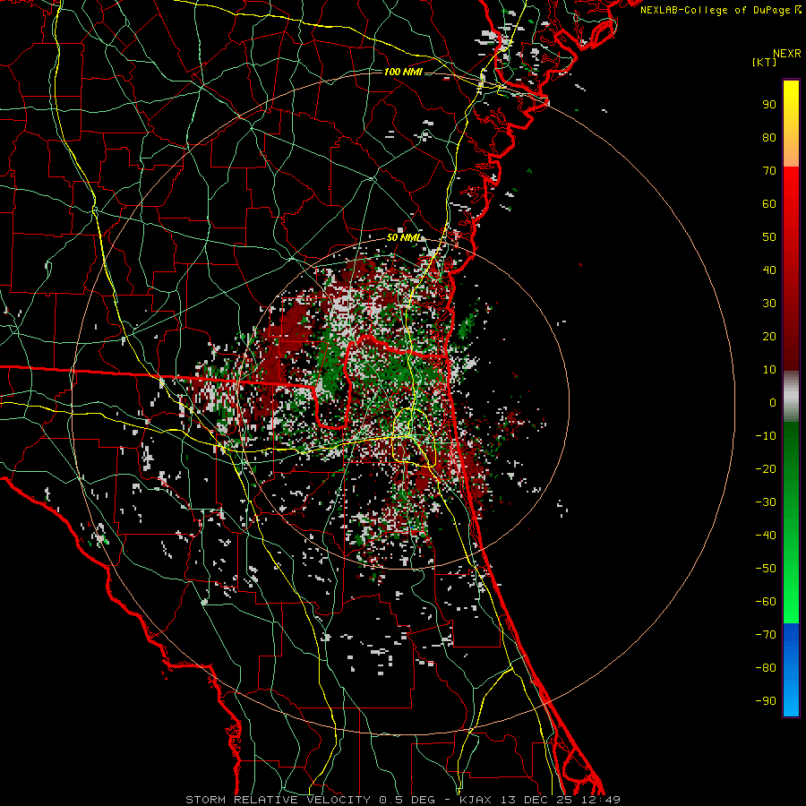Select the 80 value on velocity scale

click(x=769, y=138)
